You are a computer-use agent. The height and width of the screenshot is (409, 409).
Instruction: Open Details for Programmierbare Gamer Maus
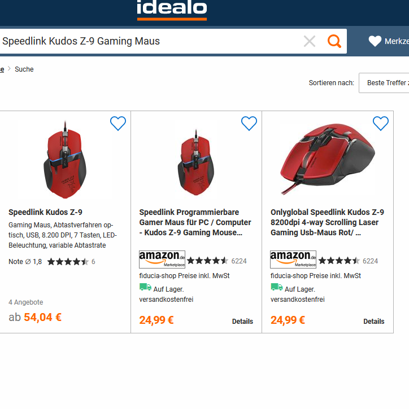click(242, 321)
